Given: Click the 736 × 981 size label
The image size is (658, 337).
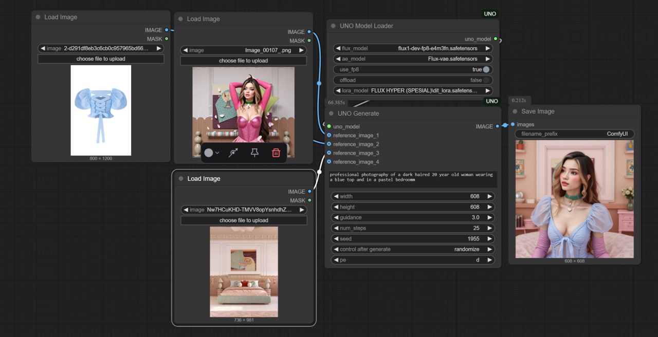Looking at the screenshot, I should tap(244, 320).
